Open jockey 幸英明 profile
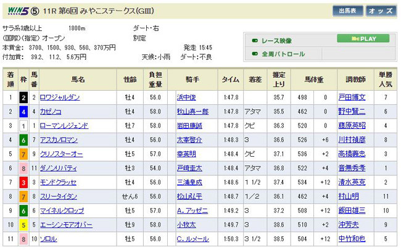This screenshot has width=401, height=250. (185, 154)
